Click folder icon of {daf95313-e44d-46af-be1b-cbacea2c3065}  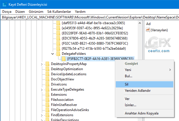58,23
